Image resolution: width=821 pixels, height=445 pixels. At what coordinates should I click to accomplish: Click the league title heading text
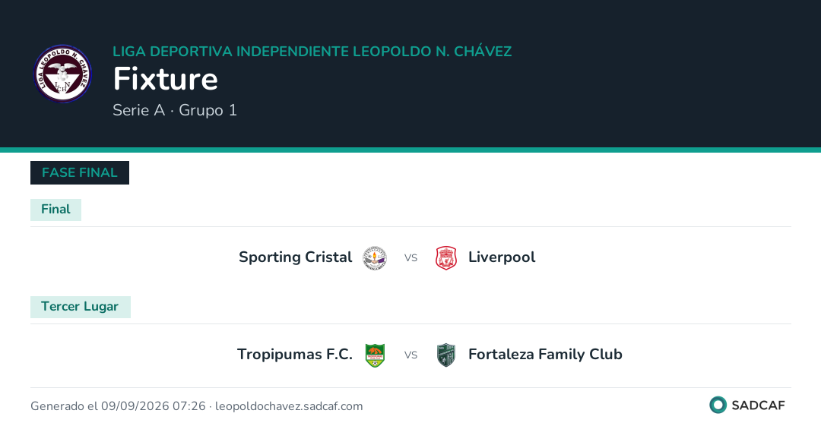312,51
